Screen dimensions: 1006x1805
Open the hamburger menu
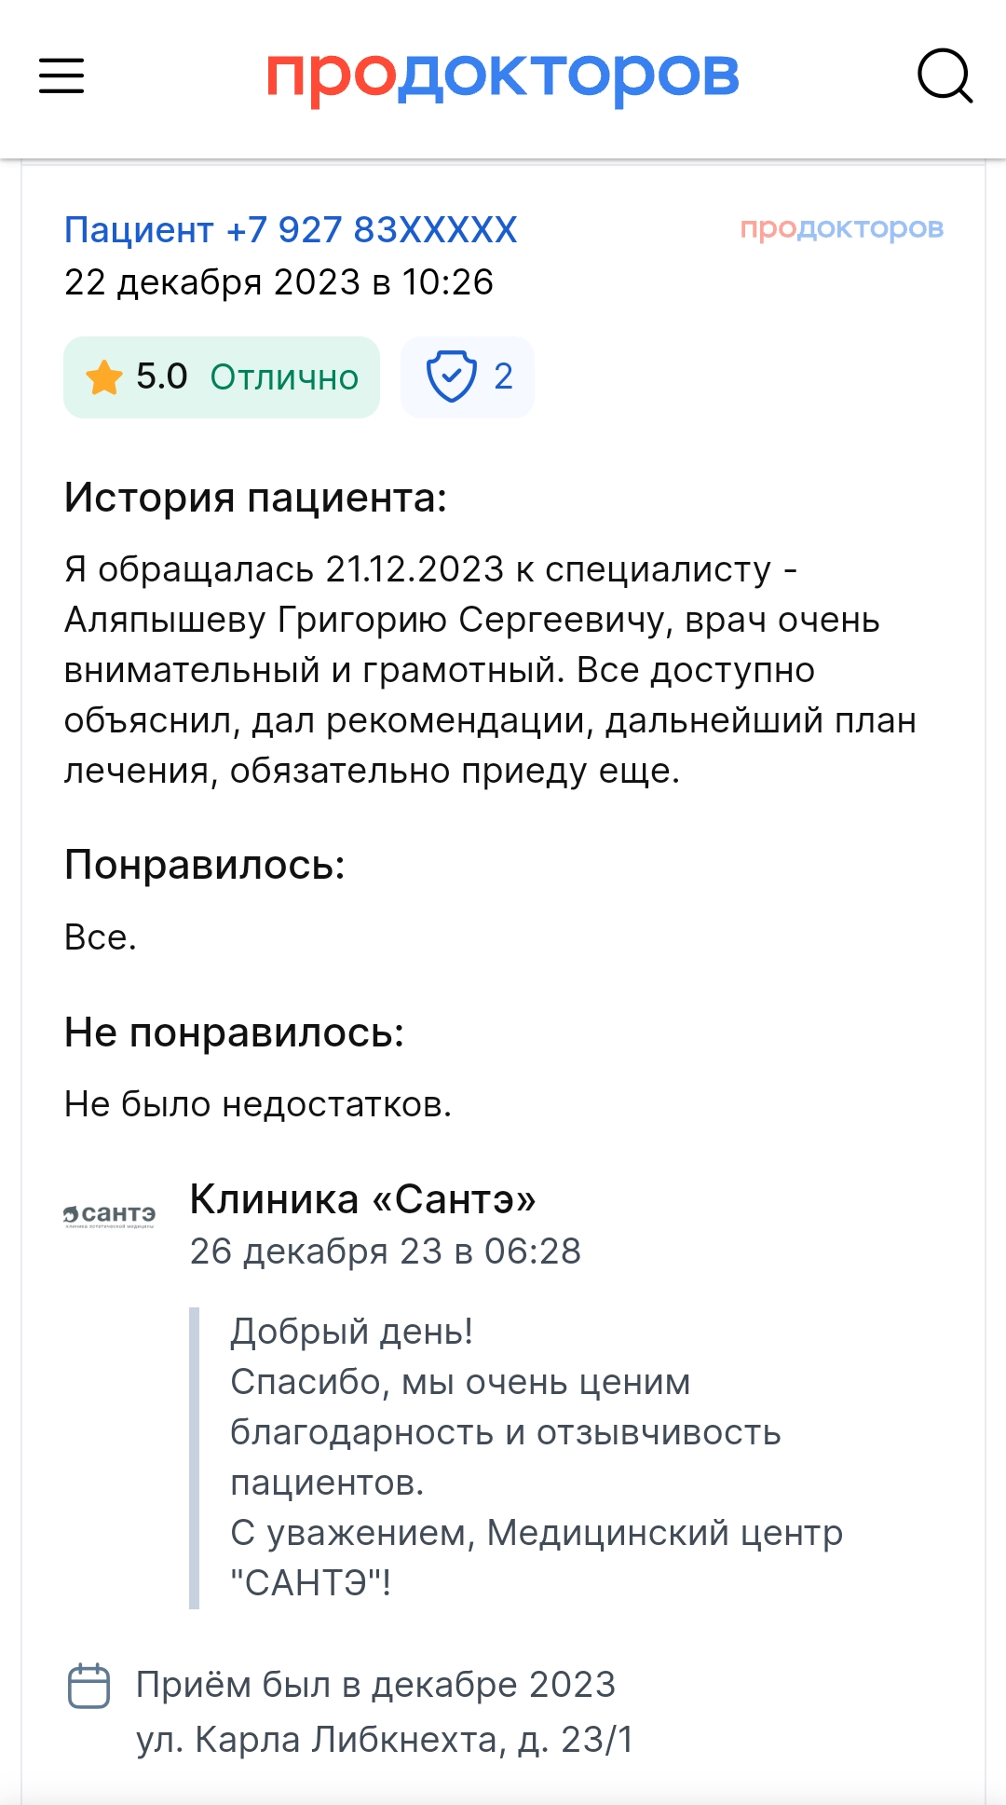(x=61, y=75)
